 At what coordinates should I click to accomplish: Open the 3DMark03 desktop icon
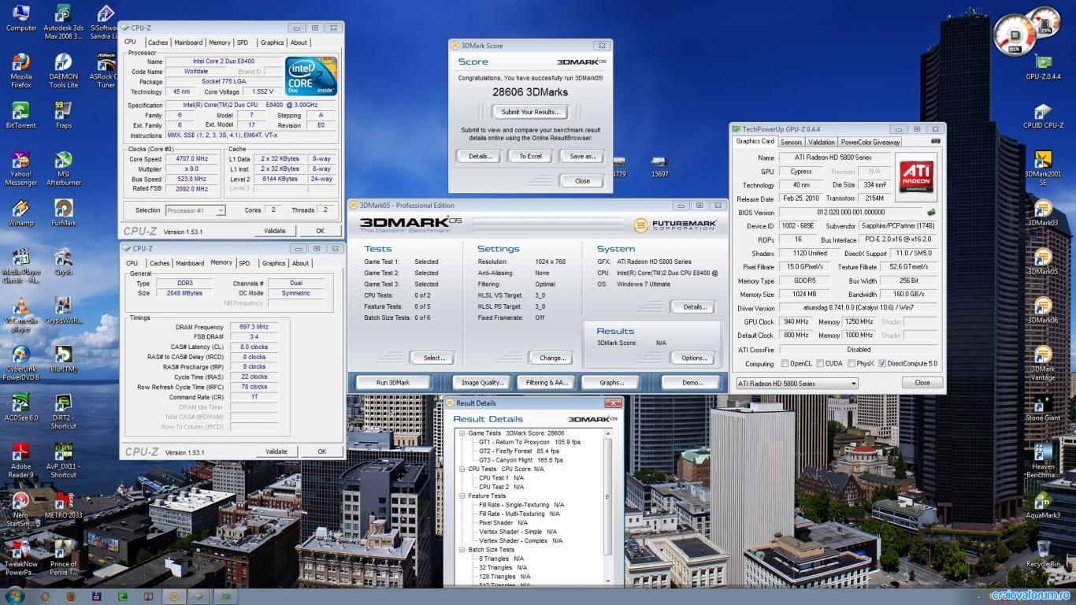click(1043, 213)
